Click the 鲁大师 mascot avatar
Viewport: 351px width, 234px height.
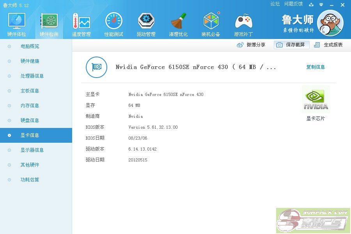[330, 23]
